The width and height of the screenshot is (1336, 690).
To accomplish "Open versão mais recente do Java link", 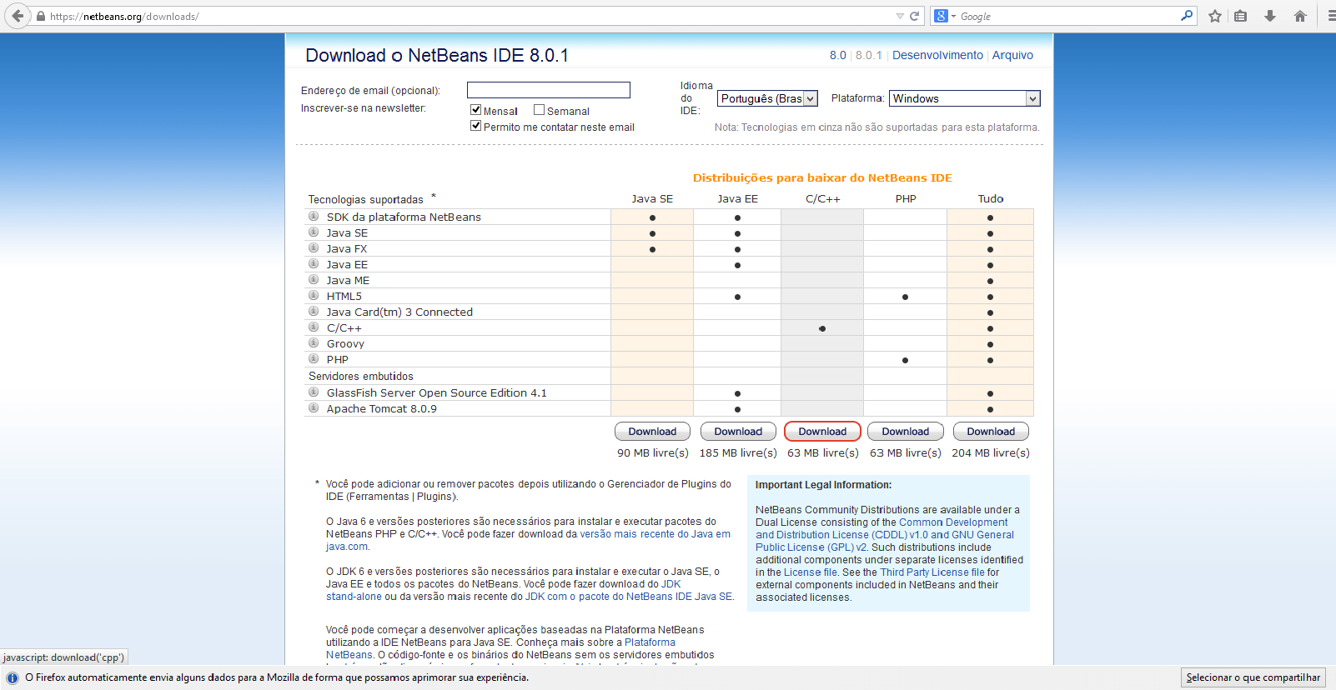I will (655, 534).
